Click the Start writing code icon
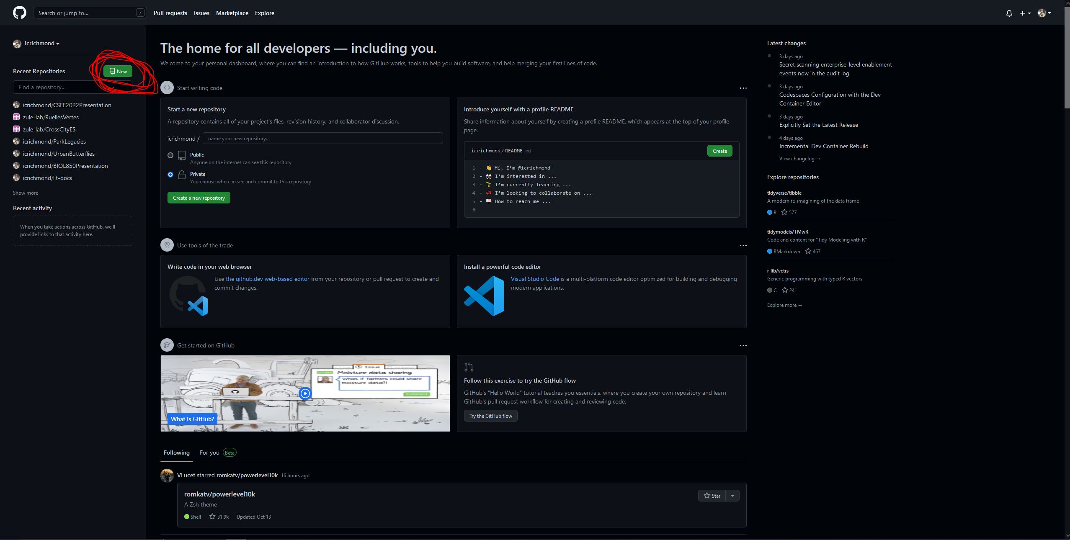The image size is (1070, 540). click(167, 88)
